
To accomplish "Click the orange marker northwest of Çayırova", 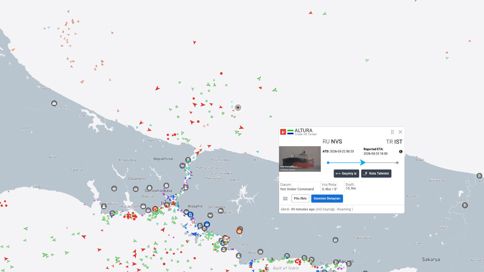I will point(239,231).
